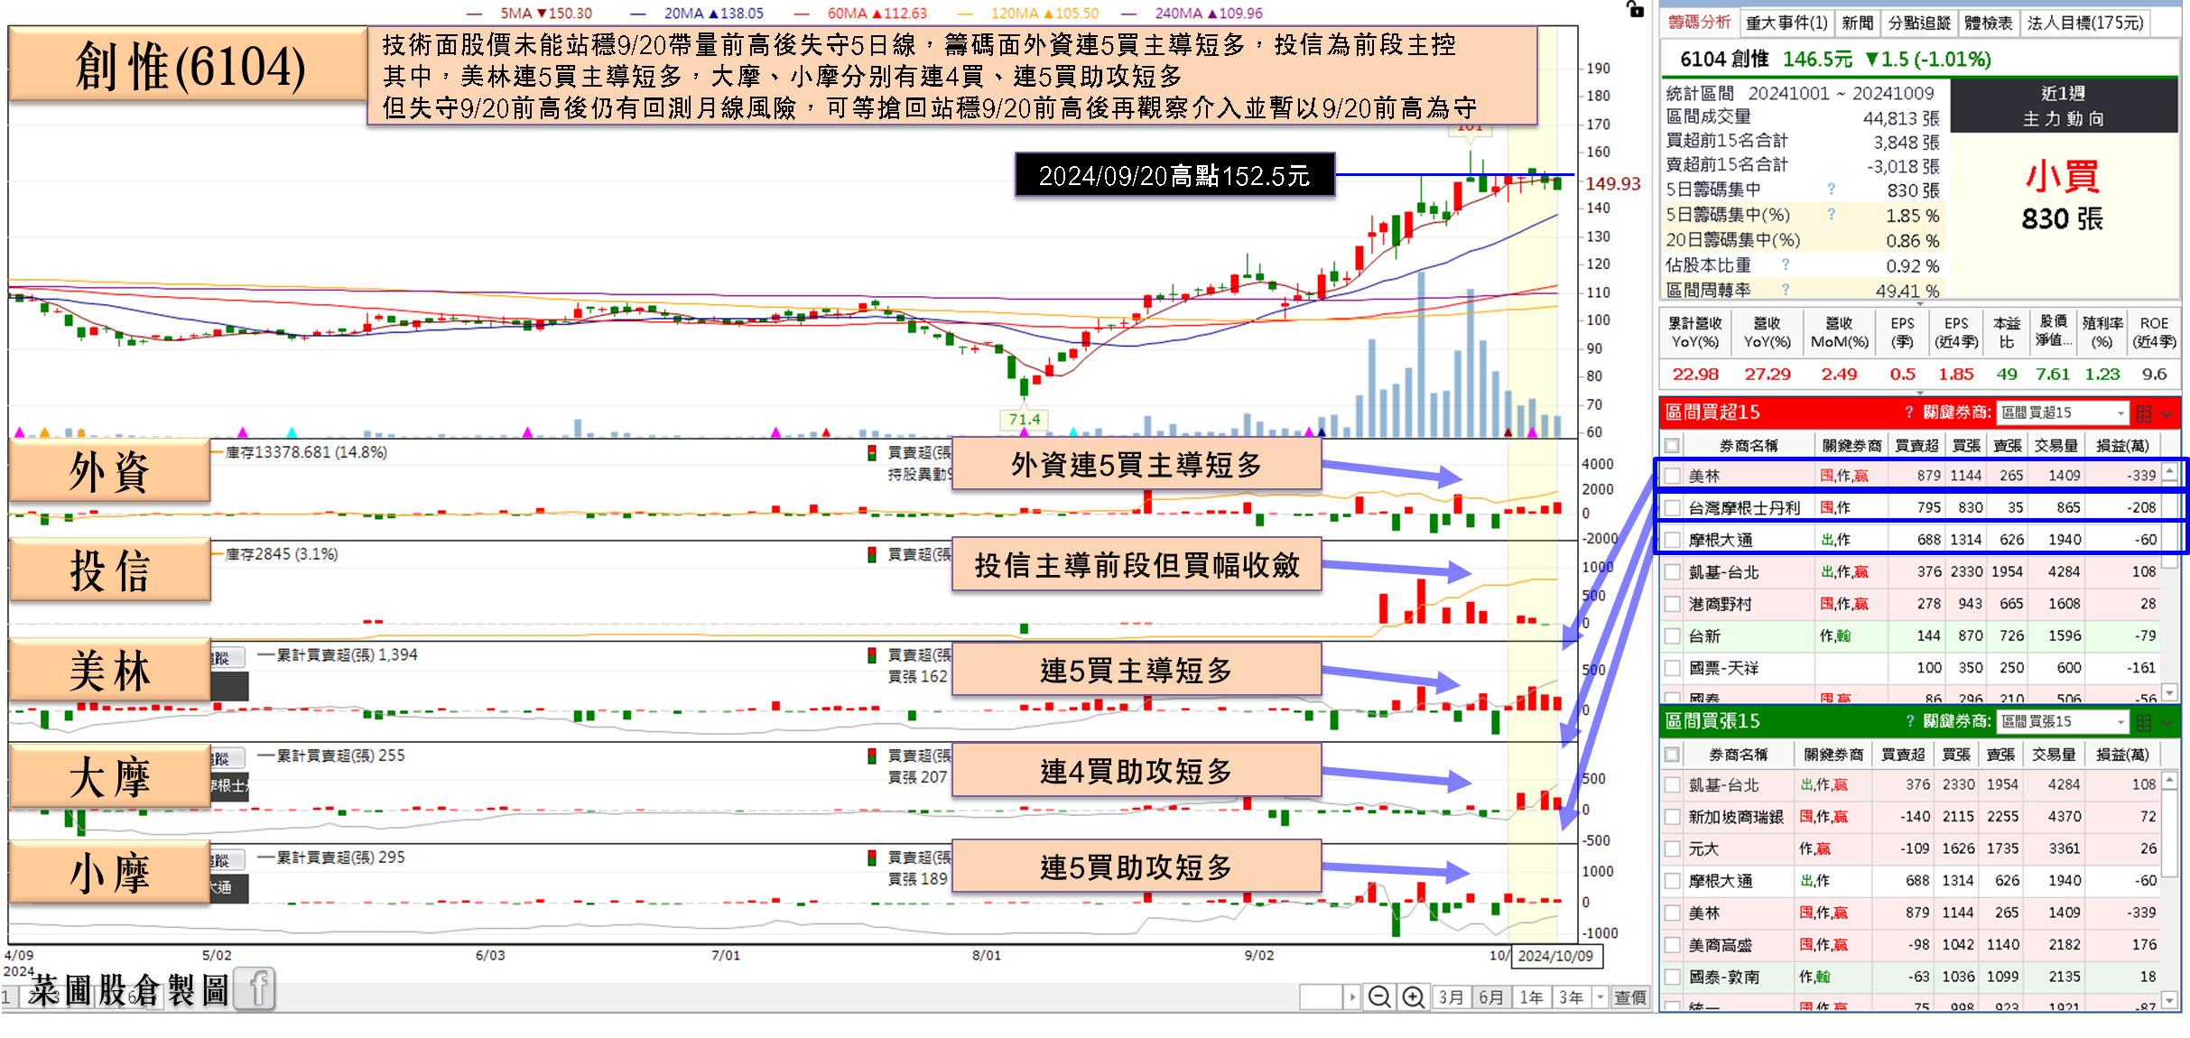The width and height of the screenshot is (2190, 1038).
Task: Click the empty date input box in the chart toolbar
Action: 1321,997
